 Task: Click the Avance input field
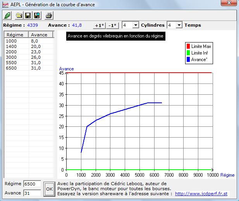pos(32,193)
